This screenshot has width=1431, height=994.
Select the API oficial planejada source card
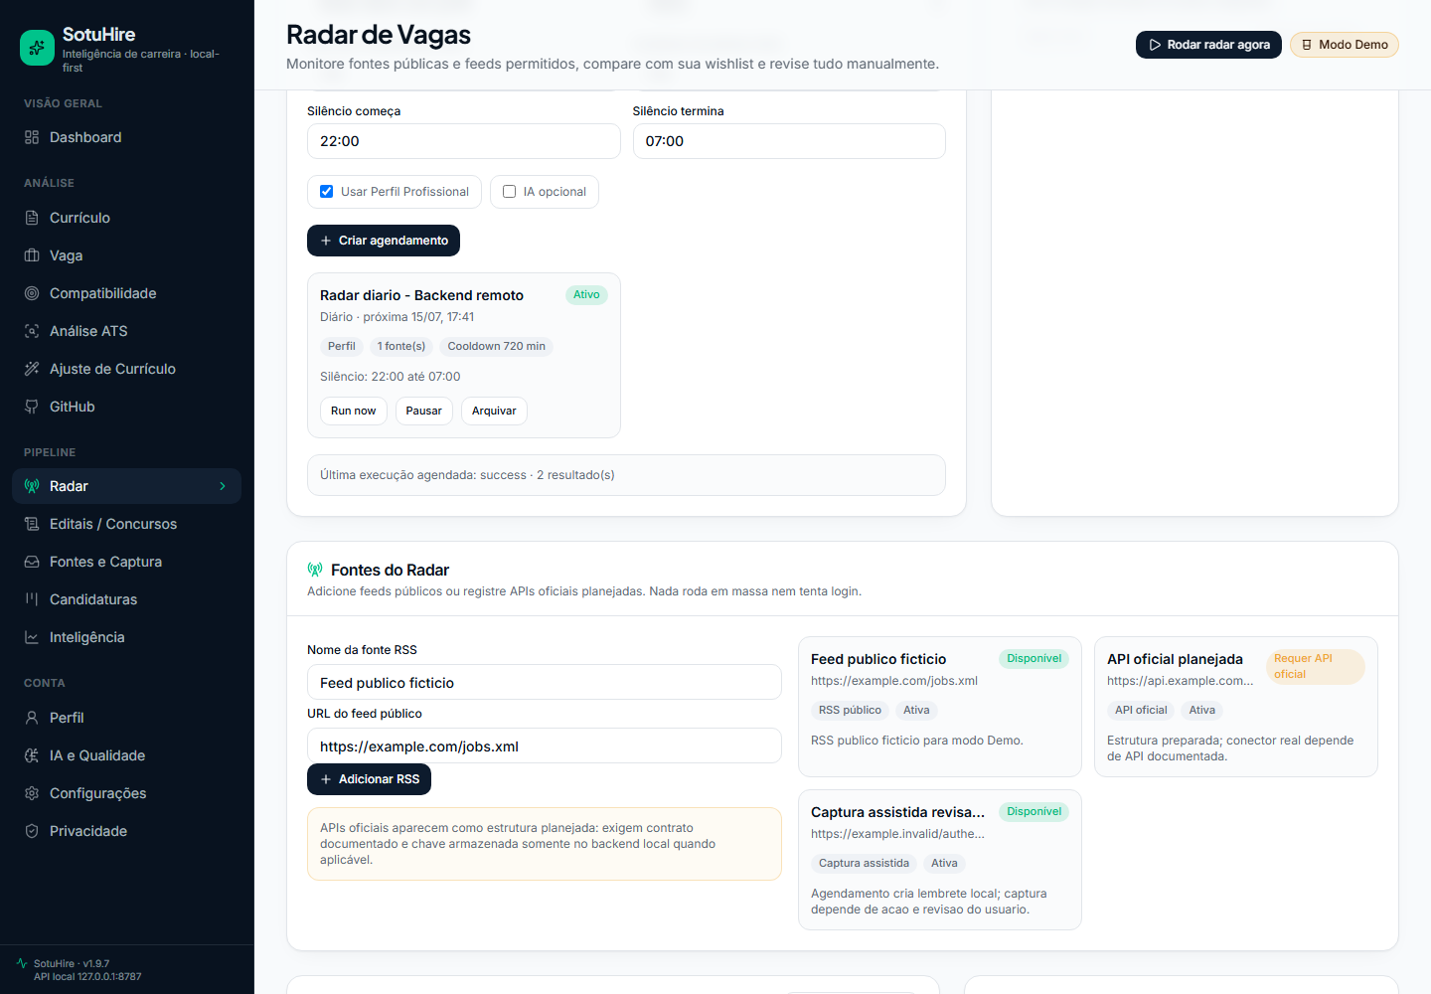[x=1236, y=707]
